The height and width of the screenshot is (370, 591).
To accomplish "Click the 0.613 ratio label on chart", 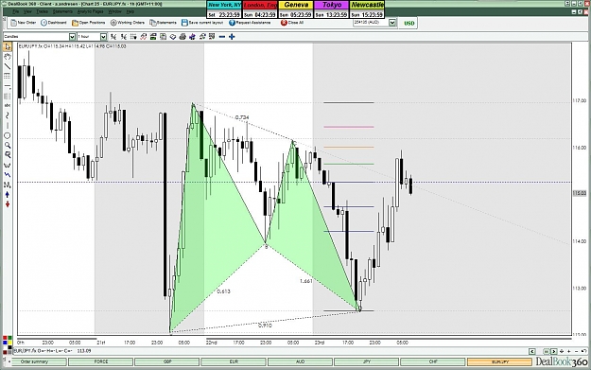I will tap(223, 291).
